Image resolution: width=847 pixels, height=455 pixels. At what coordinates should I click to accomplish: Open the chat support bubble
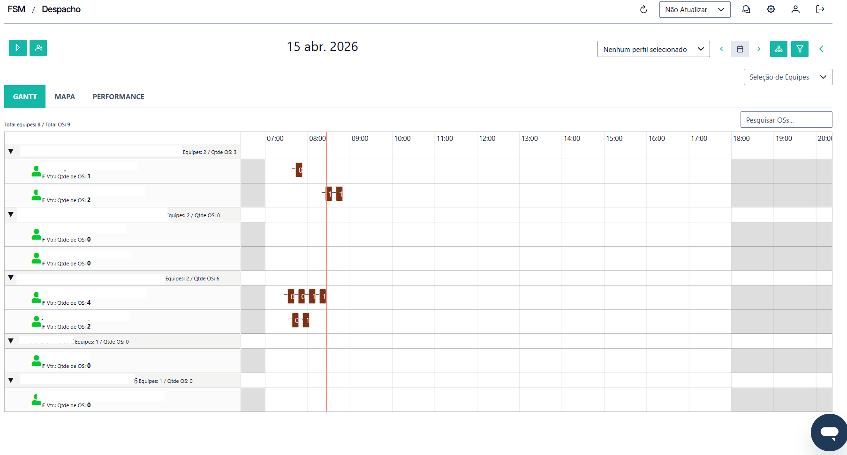pyautogui.click(x=829, y=432)
